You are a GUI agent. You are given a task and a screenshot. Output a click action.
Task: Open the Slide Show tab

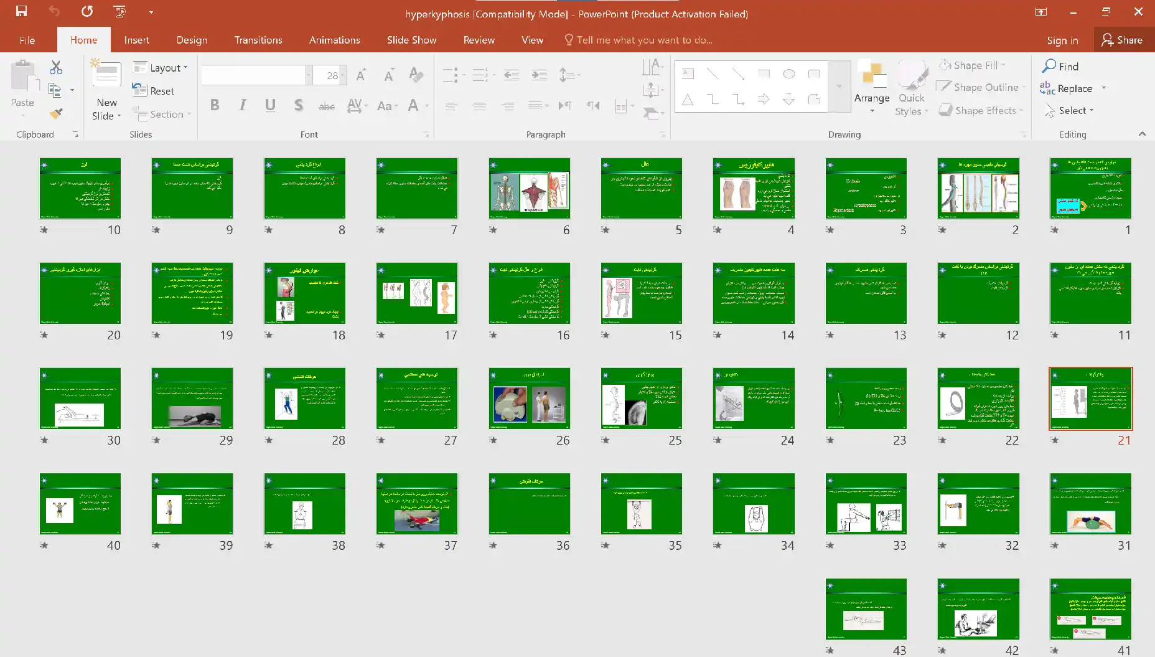click(411, 40)
